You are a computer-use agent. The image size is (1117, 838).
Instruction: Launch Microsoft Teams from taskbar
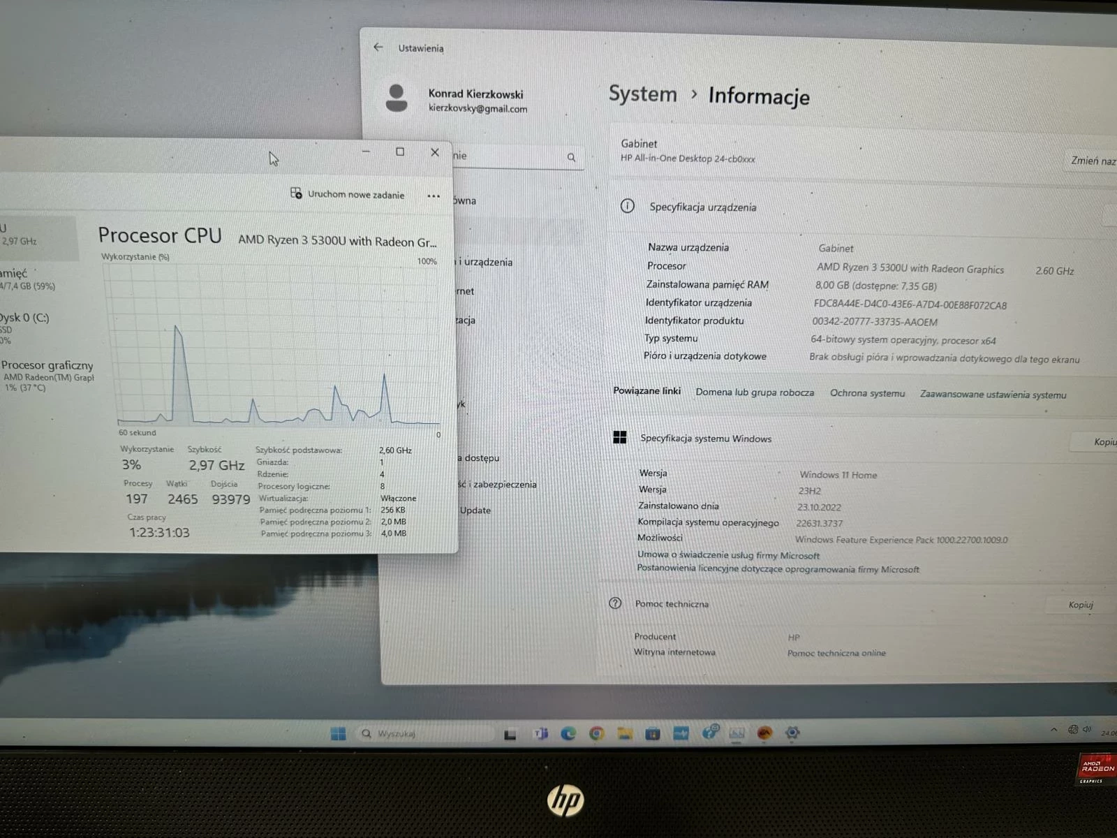[x=540, y=733]
